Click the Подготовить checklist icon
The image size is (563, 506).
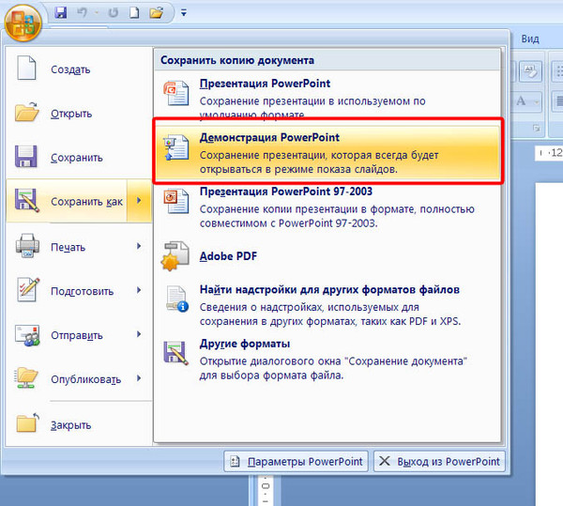pyautogui.click(x=28, y=289)
